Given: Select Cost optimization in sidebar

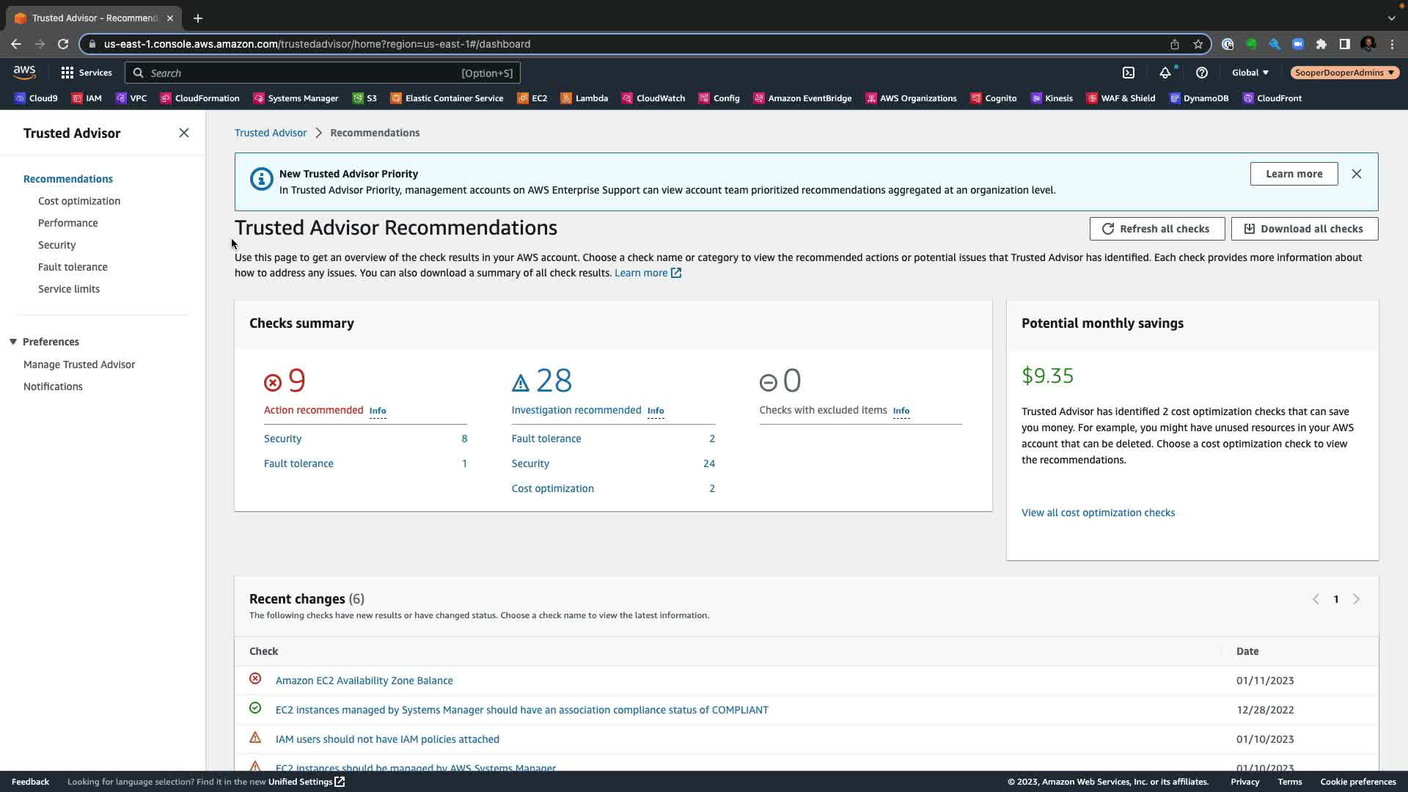Looking at the screenshot, I should tap(79, 201).
